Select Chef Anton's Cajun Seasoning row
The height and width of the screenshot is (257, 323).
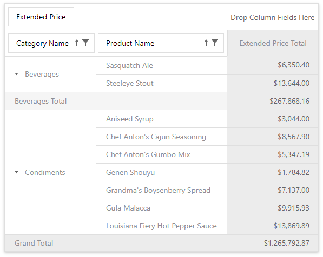tap(161, 137)
